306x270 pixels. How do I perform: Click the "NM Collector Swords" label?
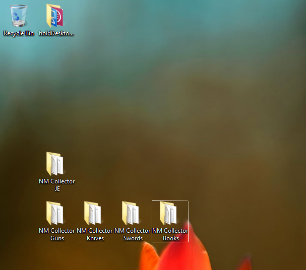click(x=133, y=234)
